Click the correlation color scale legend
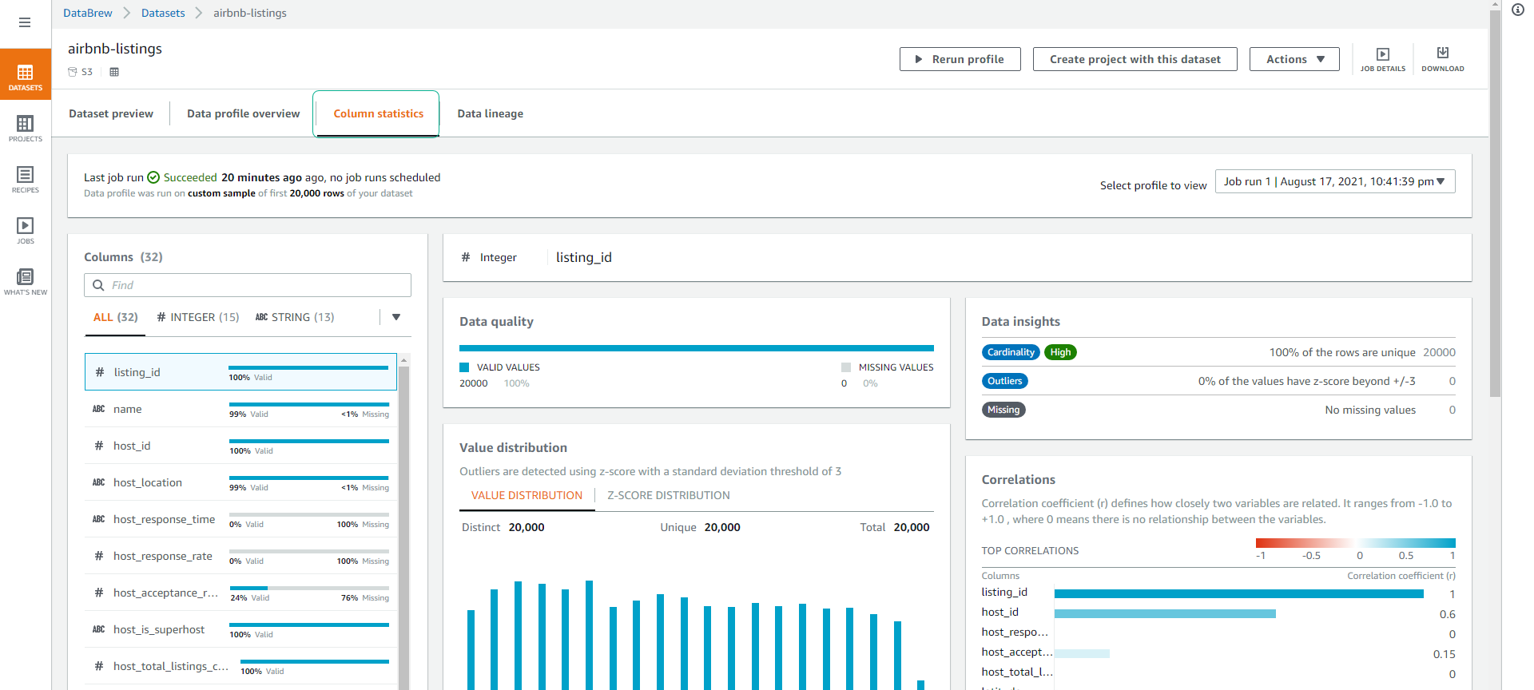 1355,543
